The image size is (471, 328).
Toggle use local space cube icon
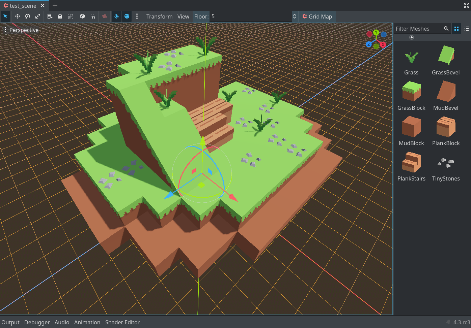pyautogui.click(x=82, y=16)
